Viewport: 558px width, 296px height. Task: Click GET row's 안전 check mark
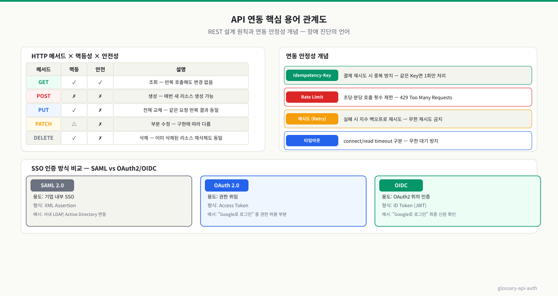tap(100, 82)
